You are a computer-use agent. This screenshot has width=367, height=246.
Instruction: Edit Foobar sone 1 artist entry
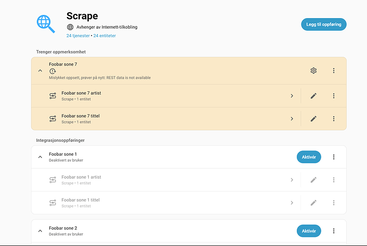tap(313, 180)
